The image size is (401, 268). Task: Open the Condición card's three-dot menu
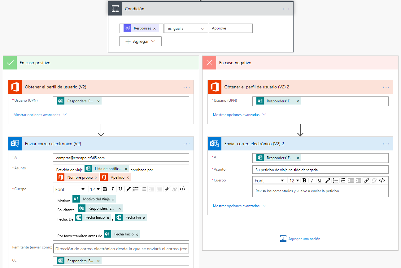[286, 9]
